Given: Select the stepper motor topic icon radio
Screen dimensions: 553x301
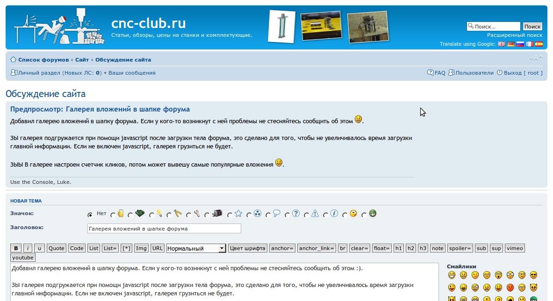Looking at the screenshot, I should (207, 215).
